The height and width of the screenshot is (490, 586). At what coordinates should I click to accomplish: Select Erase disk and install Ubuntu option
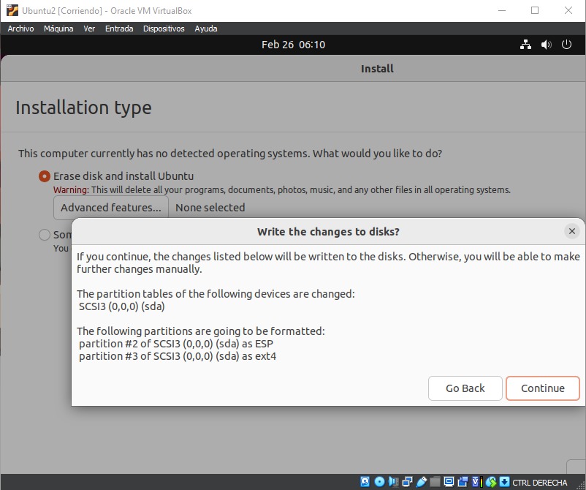45,176
